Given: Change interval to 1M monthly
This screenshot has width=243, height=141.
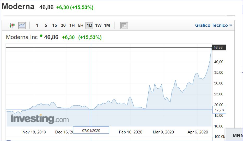Looking at the screenshot, I should pyautogui.click(x=107, y=26).
